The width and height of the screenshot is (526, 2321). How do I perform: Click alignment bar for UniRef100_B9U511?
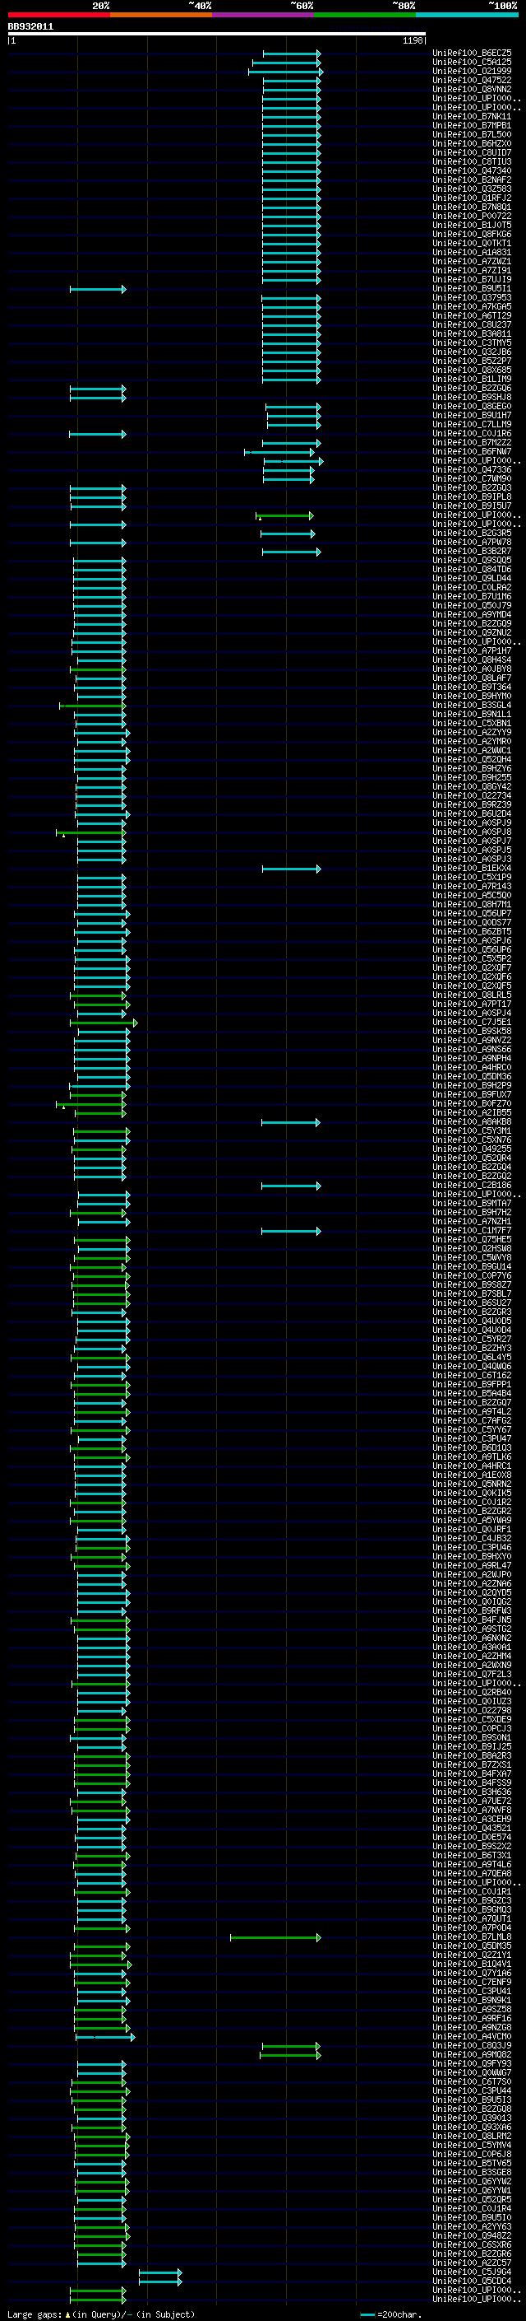click(98, 289)
